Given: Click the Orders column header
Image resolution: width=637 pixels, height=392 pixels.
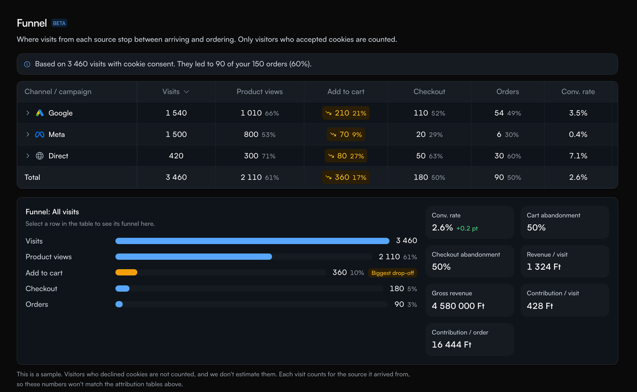Looking at the screenshot, I should (x=508, y=92).
